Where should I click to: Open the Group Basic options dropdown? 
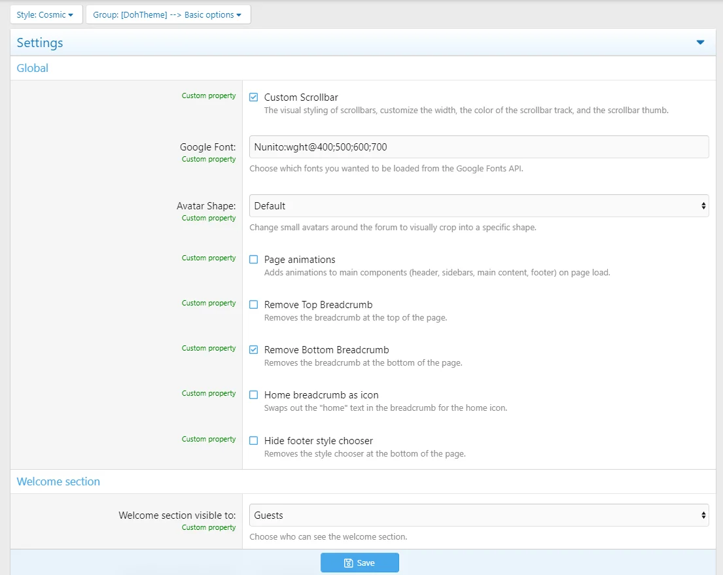[168, 15]
